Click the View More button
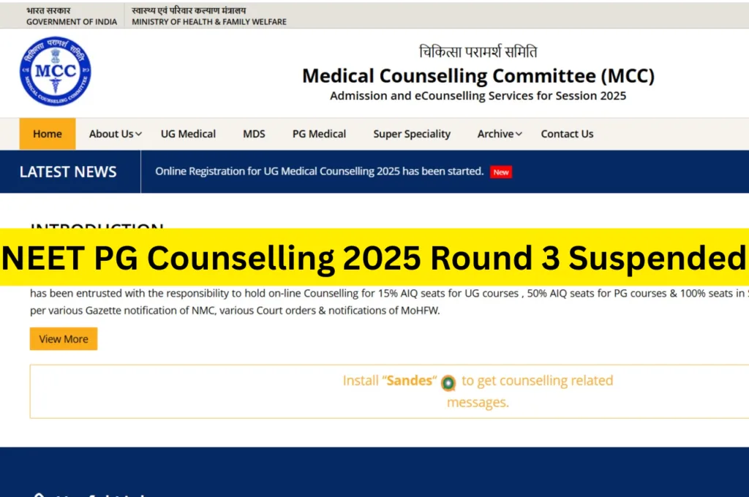 (63, 338)
